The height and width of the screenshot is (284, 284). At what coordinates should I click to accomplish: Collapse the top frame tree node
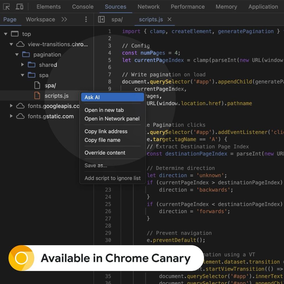tap(6, 34)
